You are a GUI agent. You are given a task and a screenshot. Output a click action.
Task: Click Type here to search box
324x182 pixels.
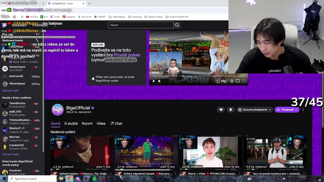32,179
